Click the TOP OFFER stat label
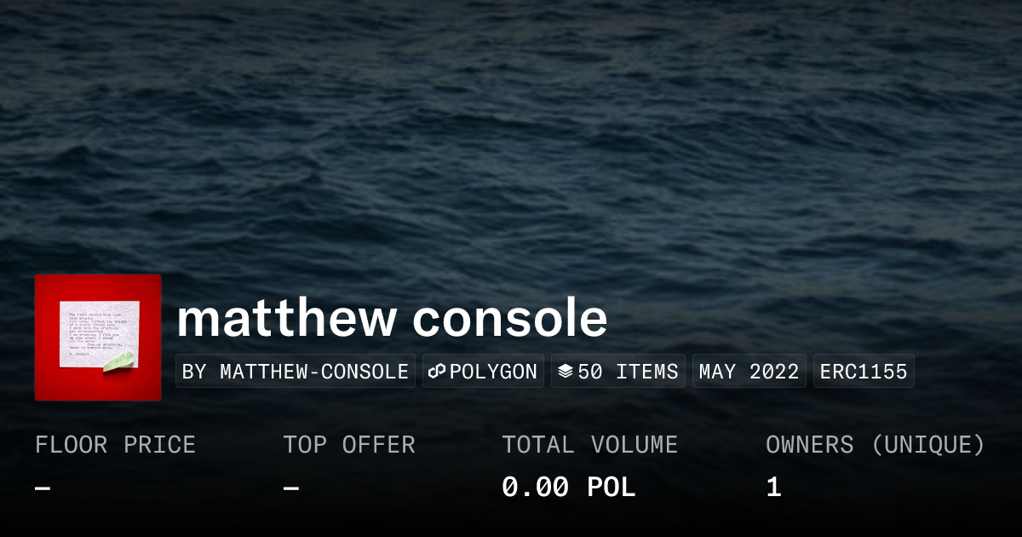This screenshot has height=537, width=1022. (349, 445)
